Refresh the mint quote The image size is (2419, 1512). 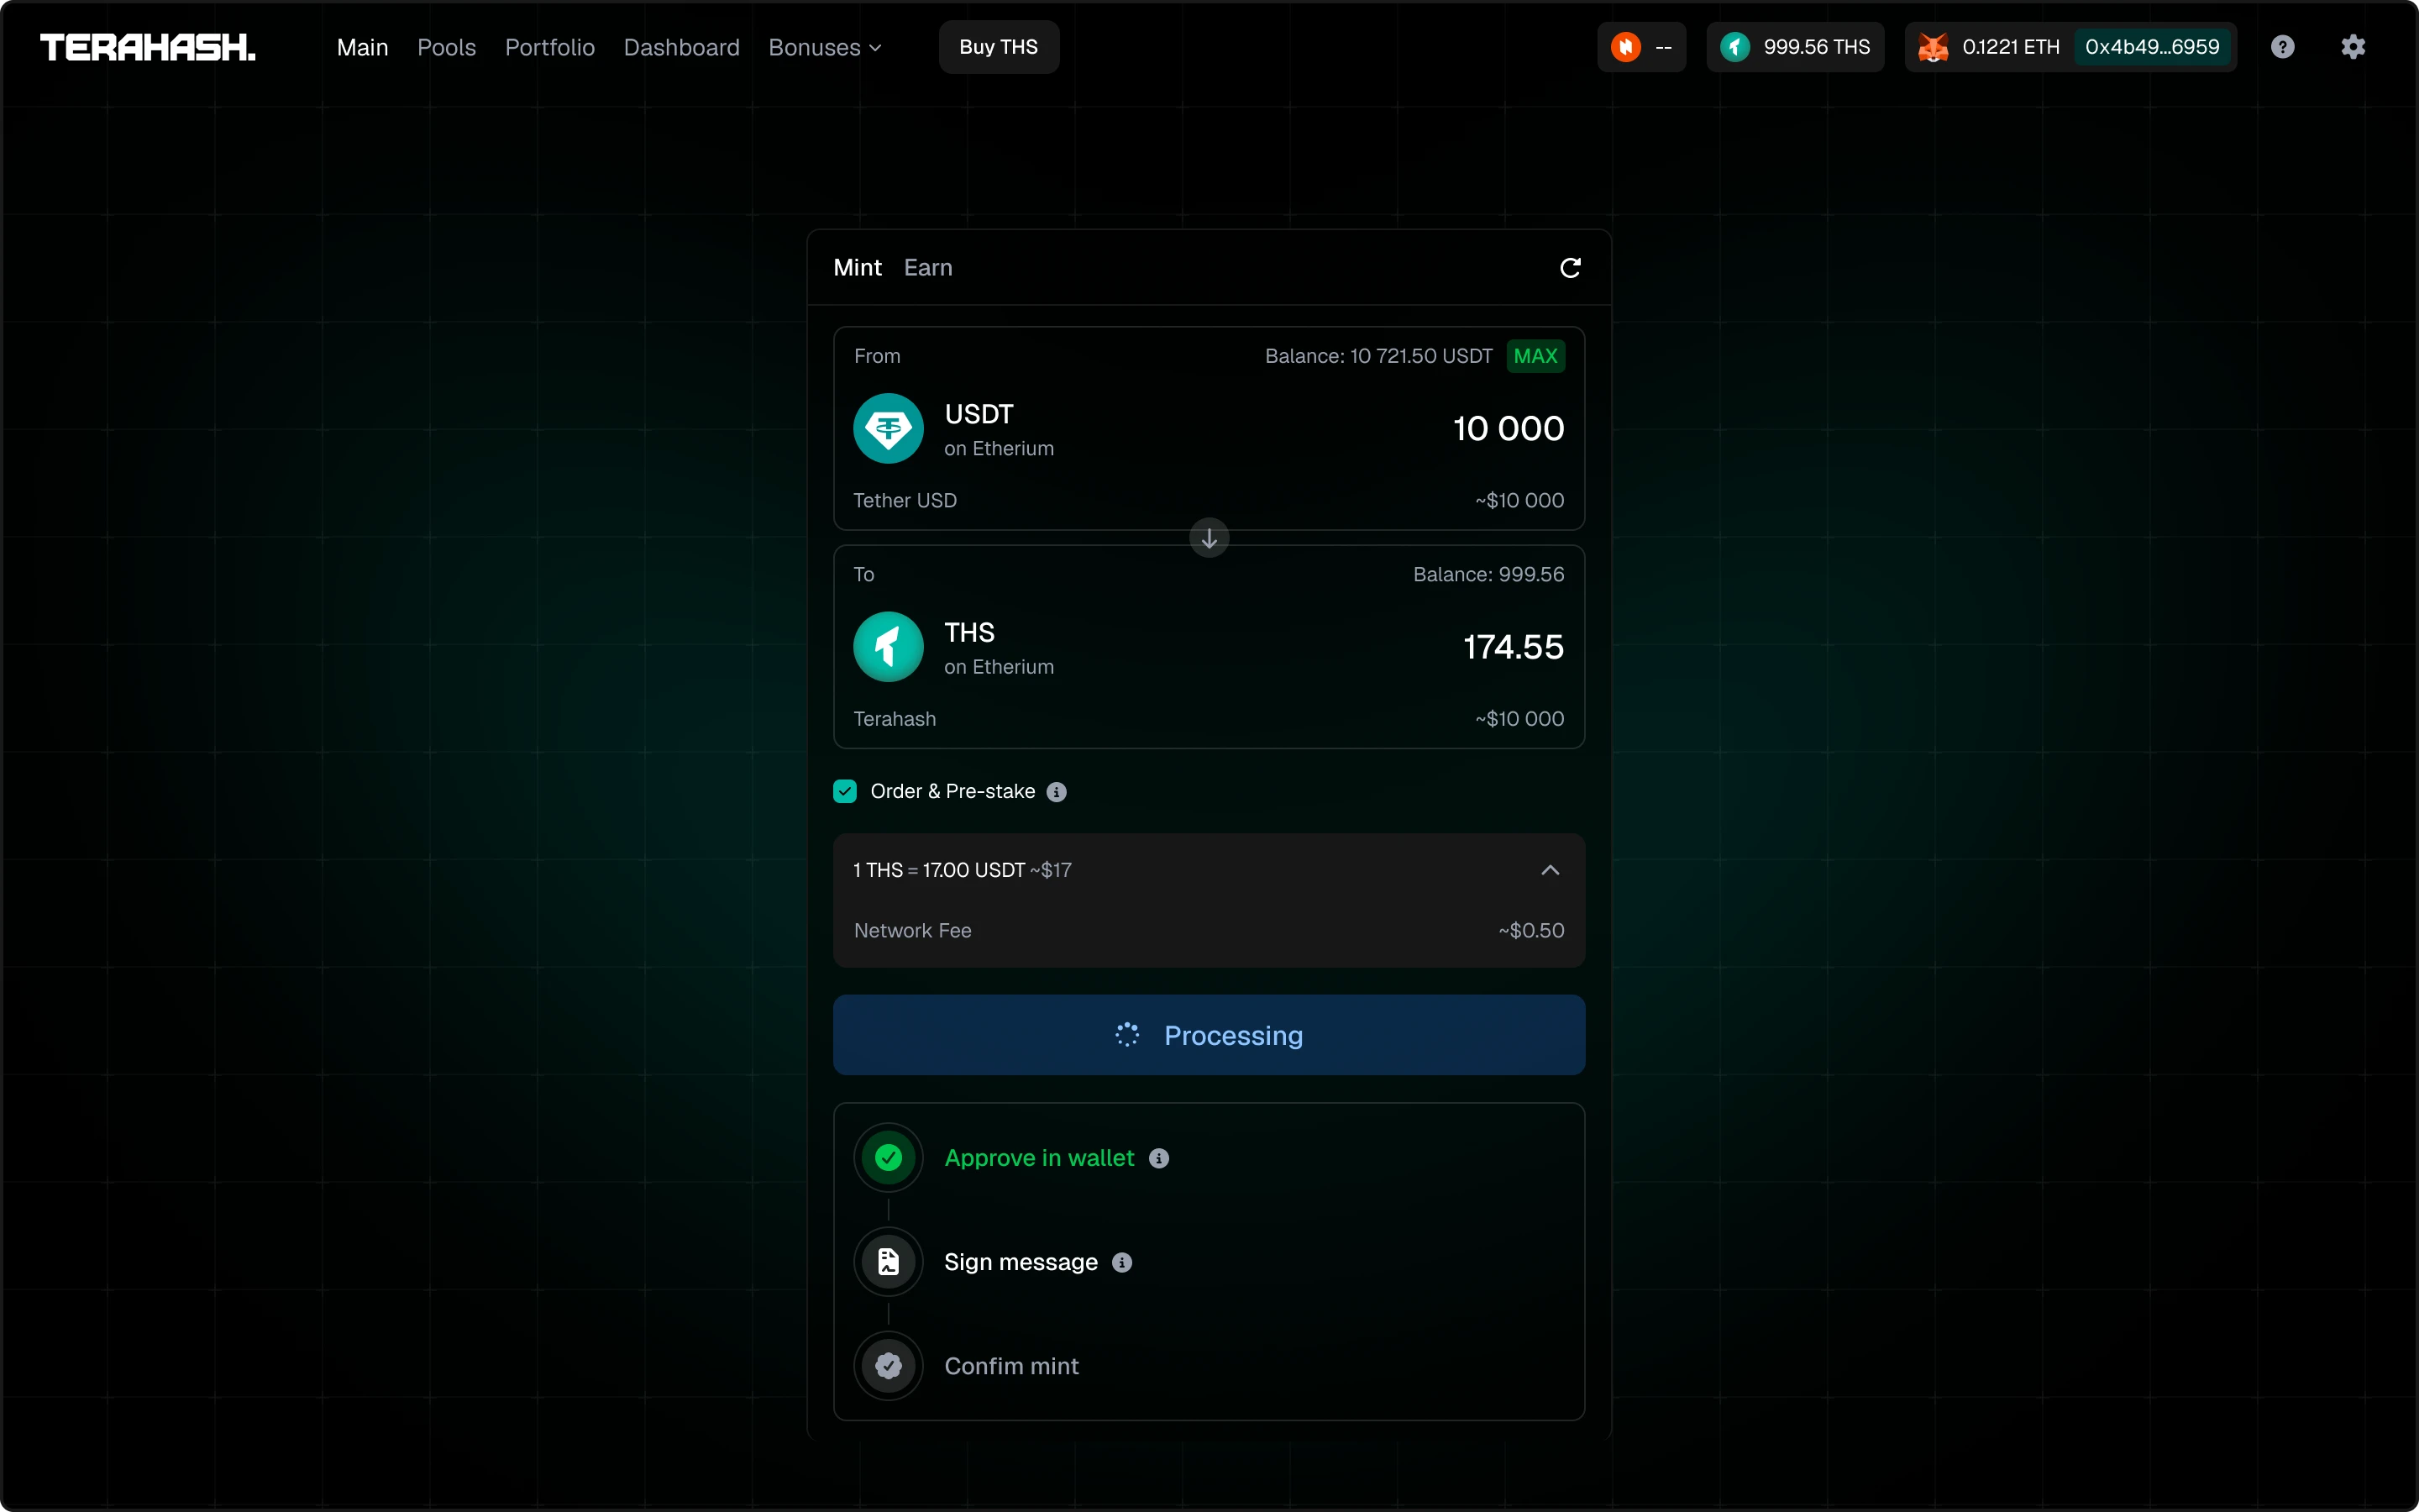(1571, 268)
